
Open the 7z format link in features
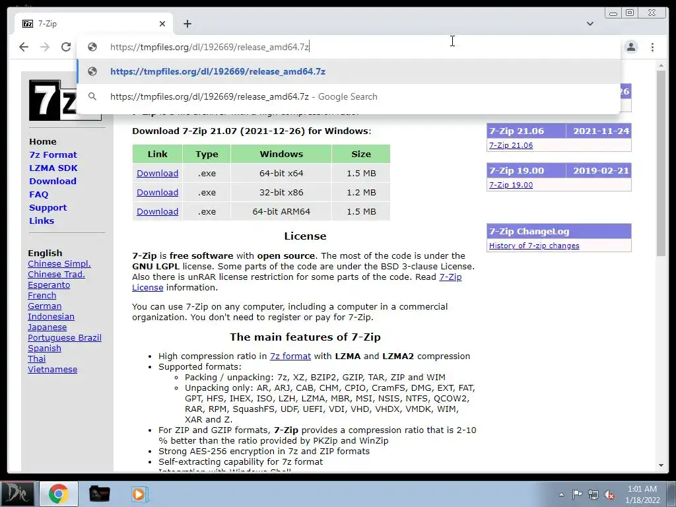click(x=290, y=356)
